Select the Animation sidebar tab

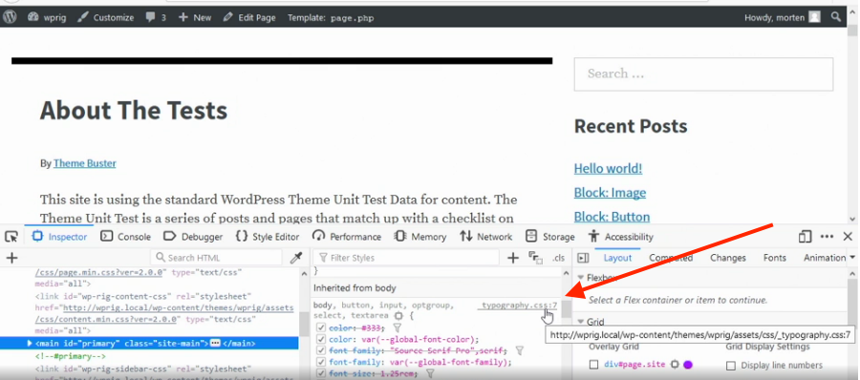825,258
